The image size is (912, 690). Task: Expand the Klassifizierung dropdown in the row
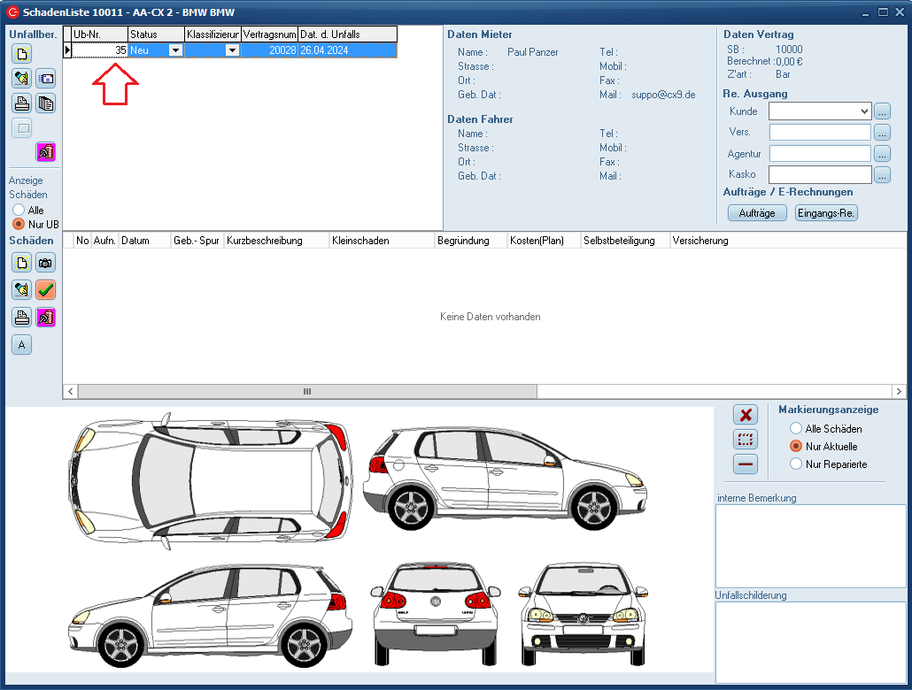click(232, 50)
